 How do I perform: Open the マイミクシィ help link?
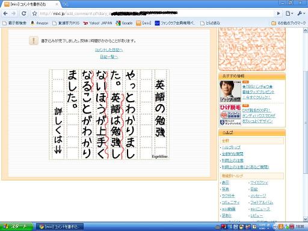coord(259,182)
